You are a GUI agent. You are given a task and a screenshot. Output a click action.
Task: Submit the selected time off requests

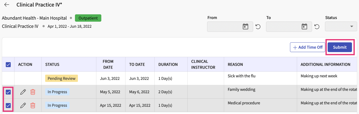click(x=340, y=47)
